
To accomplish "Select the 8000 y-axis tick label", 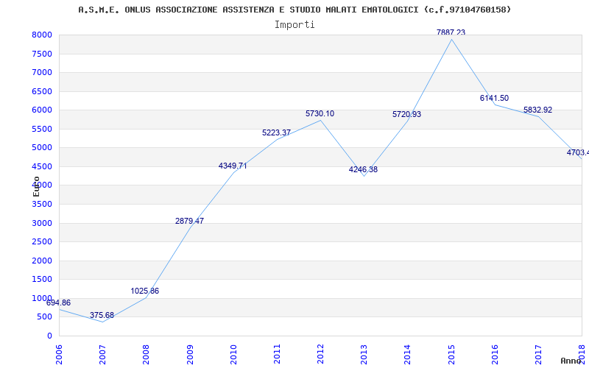I will click(42, 35).
